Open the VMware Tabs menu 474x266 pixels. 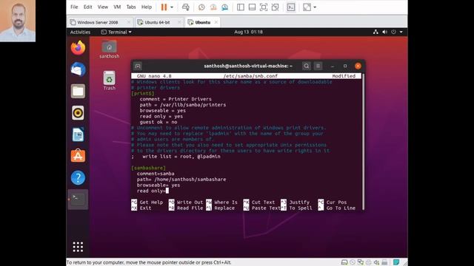[x=131, y=7]
